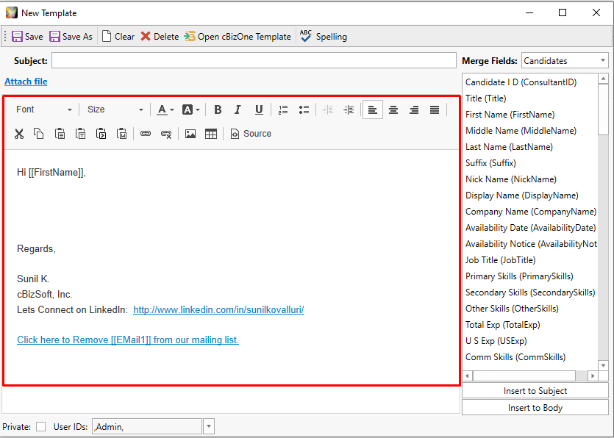Select Primary Skills merge field
The width and height of the screenshot is (614, 438).
tap(519, 276)
